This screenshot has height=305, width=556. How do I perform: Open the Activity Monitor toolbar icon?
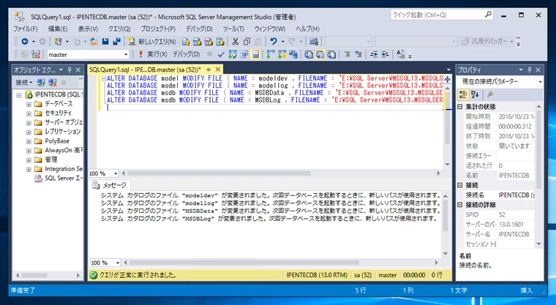[313, 42]
